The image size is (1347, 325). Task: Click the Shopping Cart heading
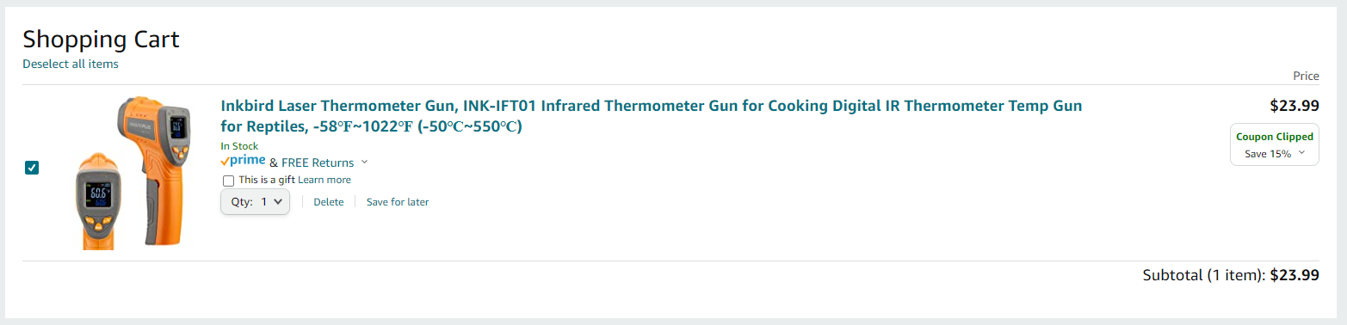101,39
